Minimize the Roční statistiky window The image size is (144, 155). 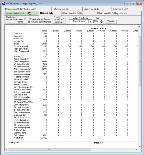tap(127, 4)
